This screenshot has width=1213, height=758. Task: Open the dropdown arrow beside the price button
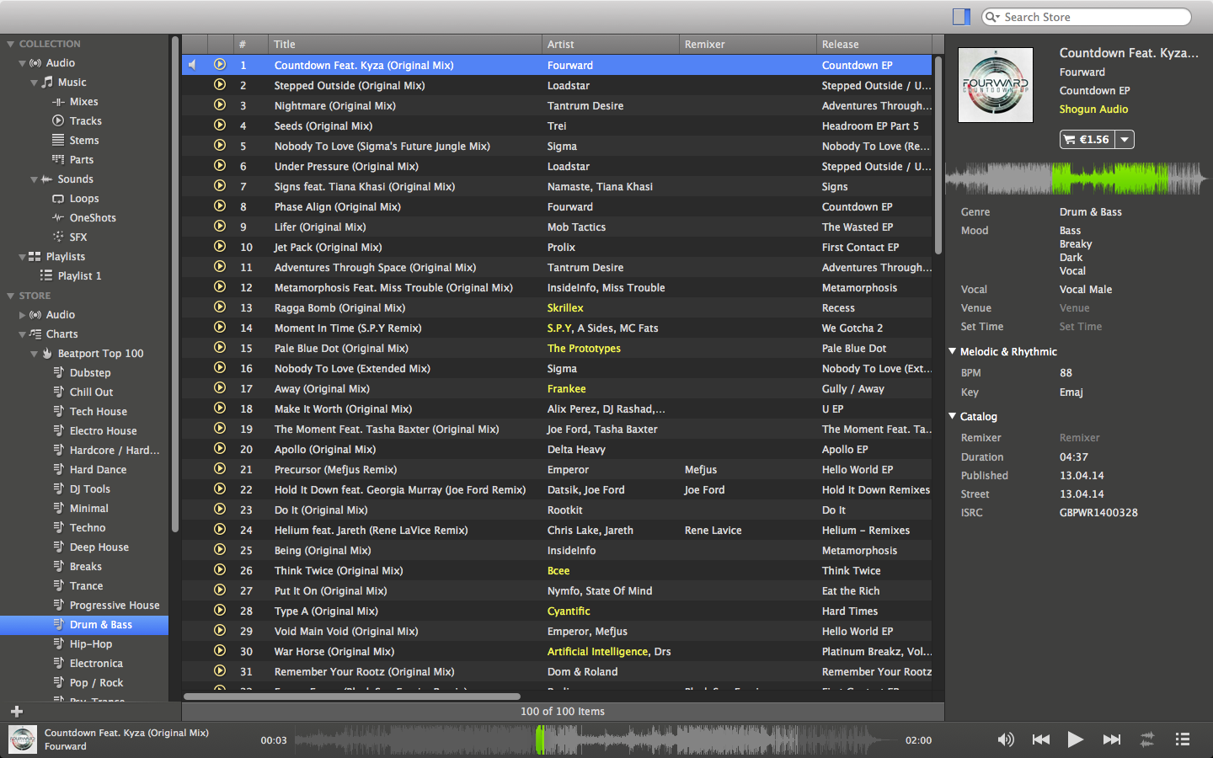[1125, 140]
